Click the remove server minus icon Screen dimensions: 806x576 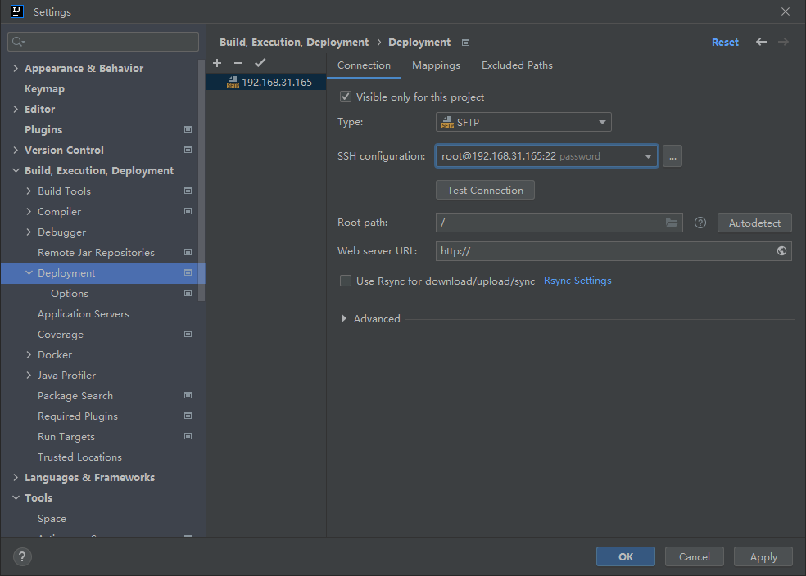coord(238,63)
